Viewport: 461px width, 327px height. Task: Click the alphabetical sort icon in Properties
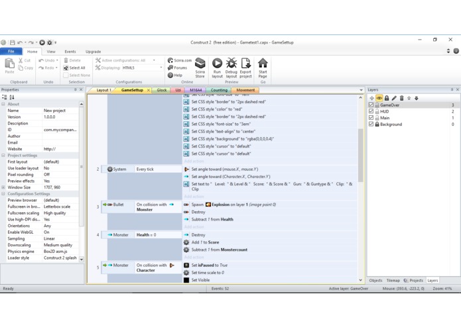[x=12, y=97]
